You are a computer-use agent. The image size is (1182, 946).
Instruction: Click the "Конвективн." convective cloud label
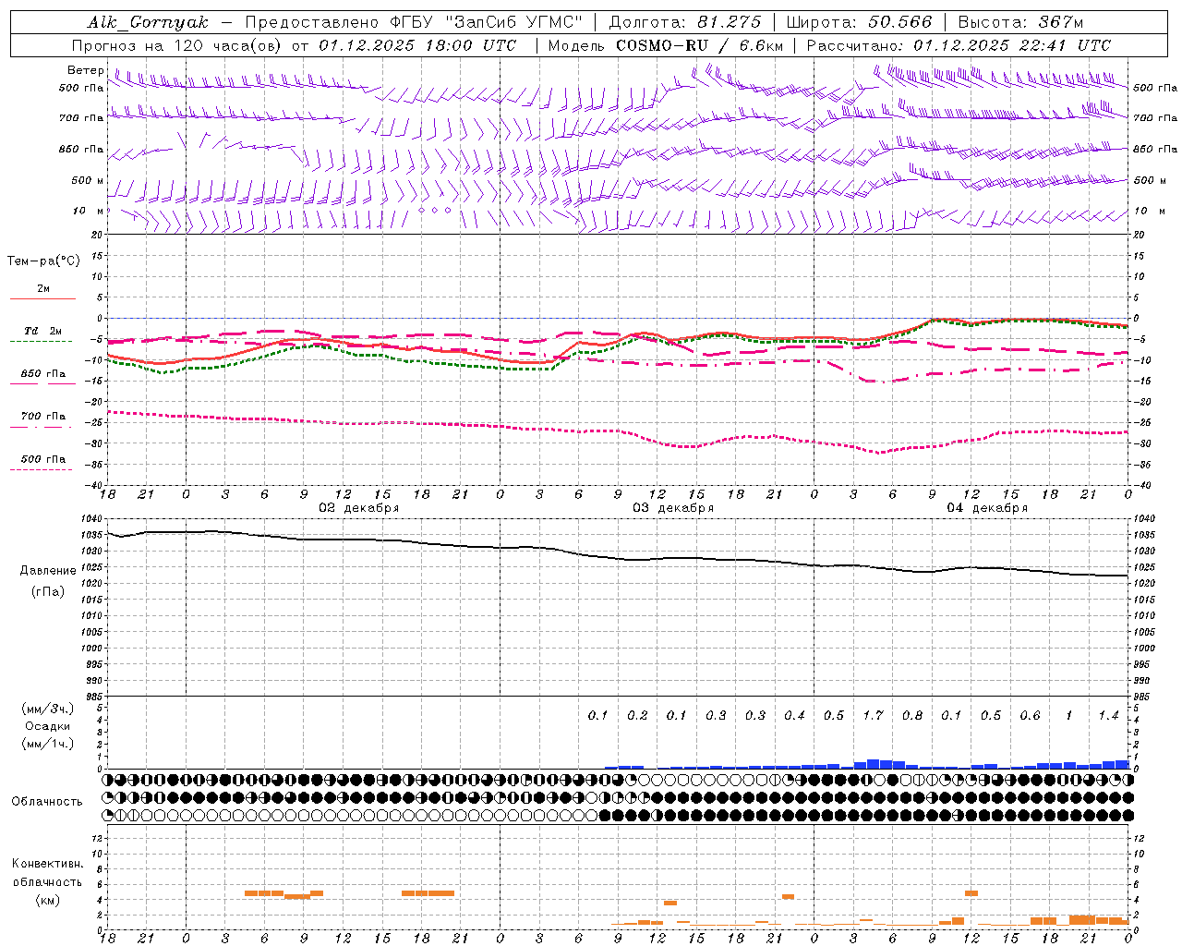[47, 864]
